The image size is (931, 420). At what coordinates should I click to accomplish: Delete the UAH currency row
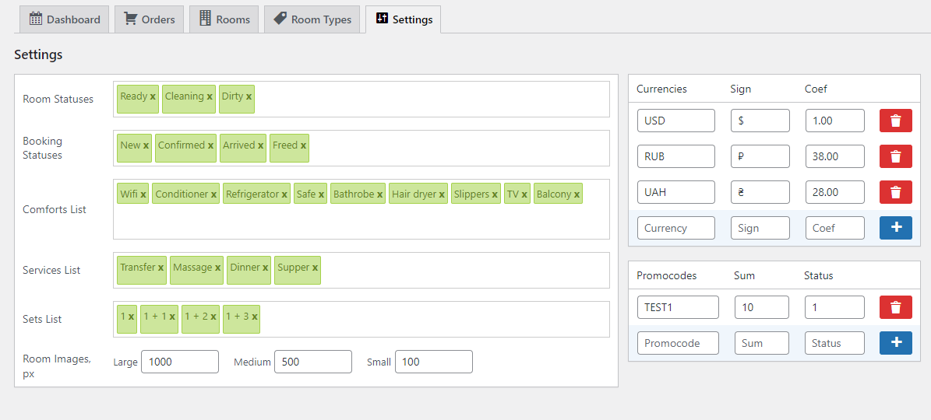(x=895, y=193)
